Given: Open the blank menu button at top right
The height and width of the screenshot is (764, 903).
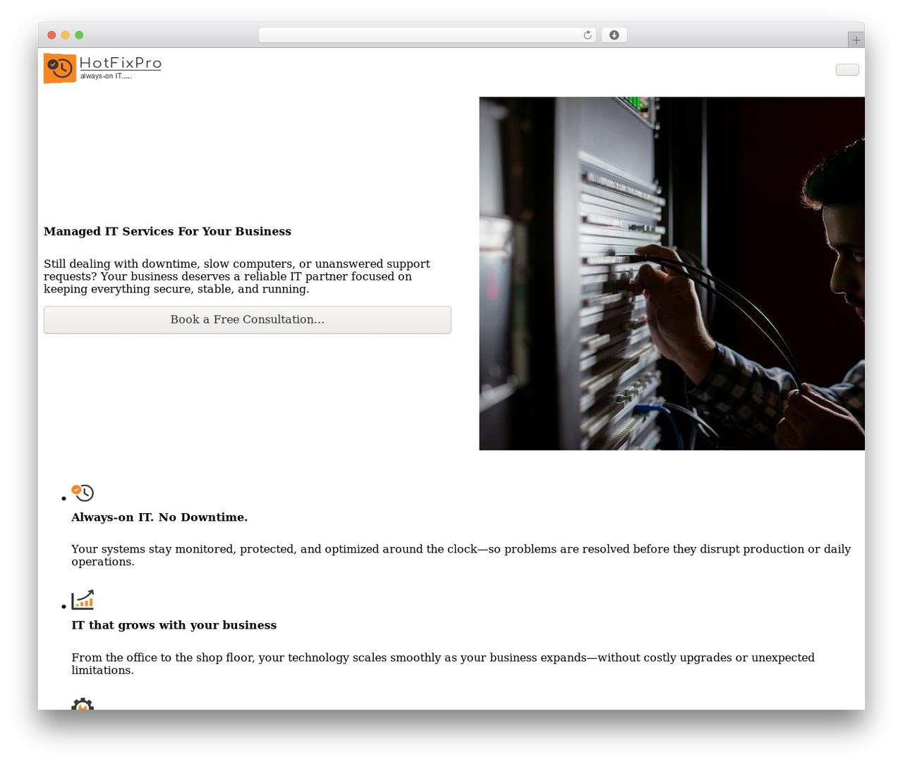Looking at the screenshot, I should (847, 69).
